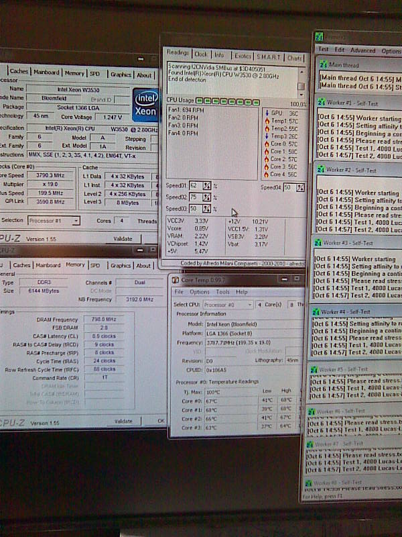Open the Options menu in Core Temp
Screen dimensions: 402x537
(x=199, y=292)
